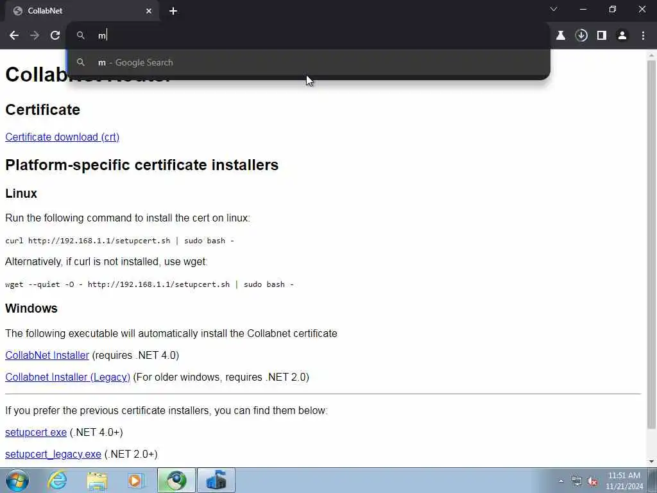Viewport: 657px width, 493px height.
Task: Go back to the previous page
Action: point(14,36)
